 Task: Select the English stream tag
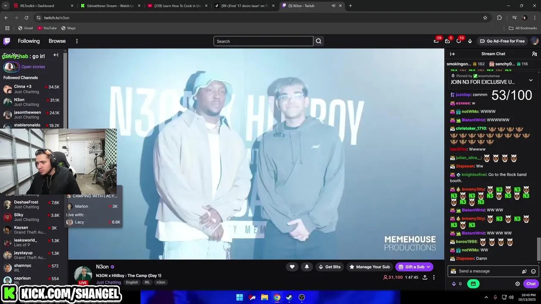pos(132,282)
